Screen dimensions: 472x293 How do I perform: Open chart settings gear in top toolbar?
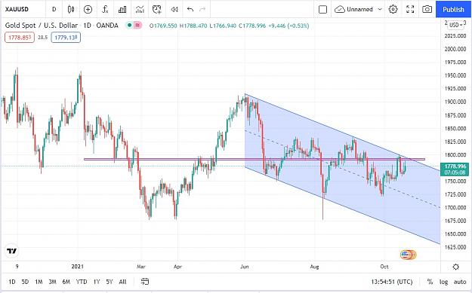[393, 9]
